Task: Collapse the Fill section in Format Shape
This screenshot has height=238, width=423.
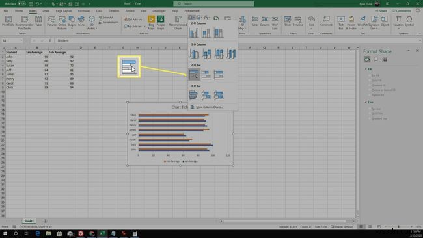Action: coord(366,69)
